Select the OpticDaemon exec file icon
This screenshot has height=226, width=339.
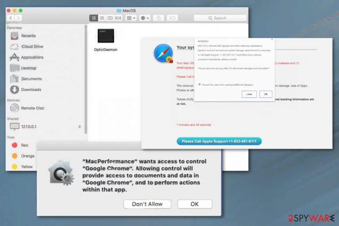106,36
